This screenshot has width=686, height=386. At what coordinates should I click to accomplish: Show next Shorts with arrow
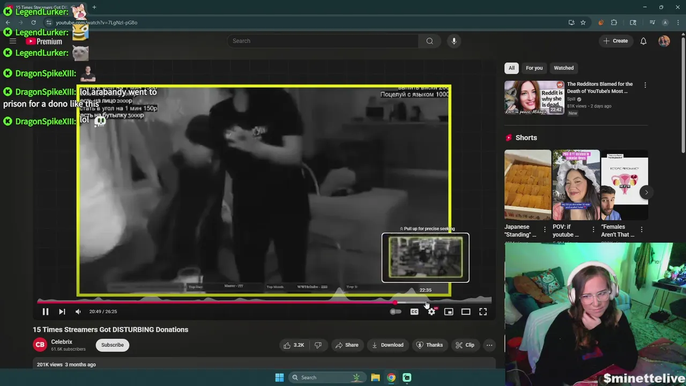646,192
